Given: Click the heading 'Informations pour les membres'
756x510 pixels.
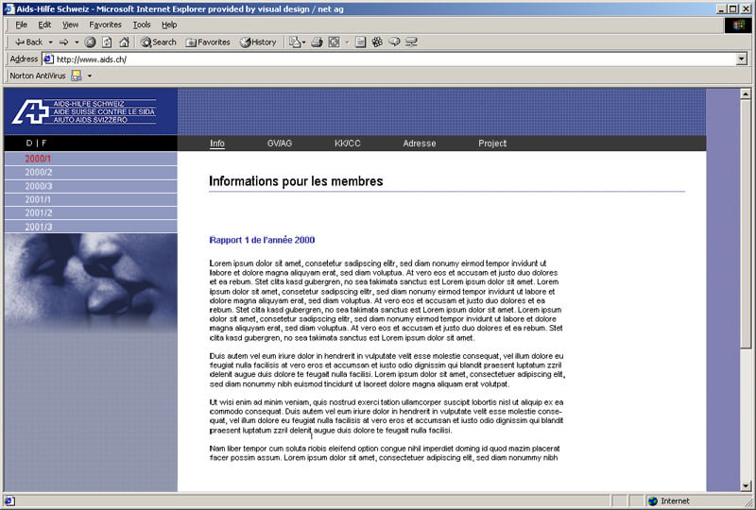Looking at the screenshot, I should [296, 181].
